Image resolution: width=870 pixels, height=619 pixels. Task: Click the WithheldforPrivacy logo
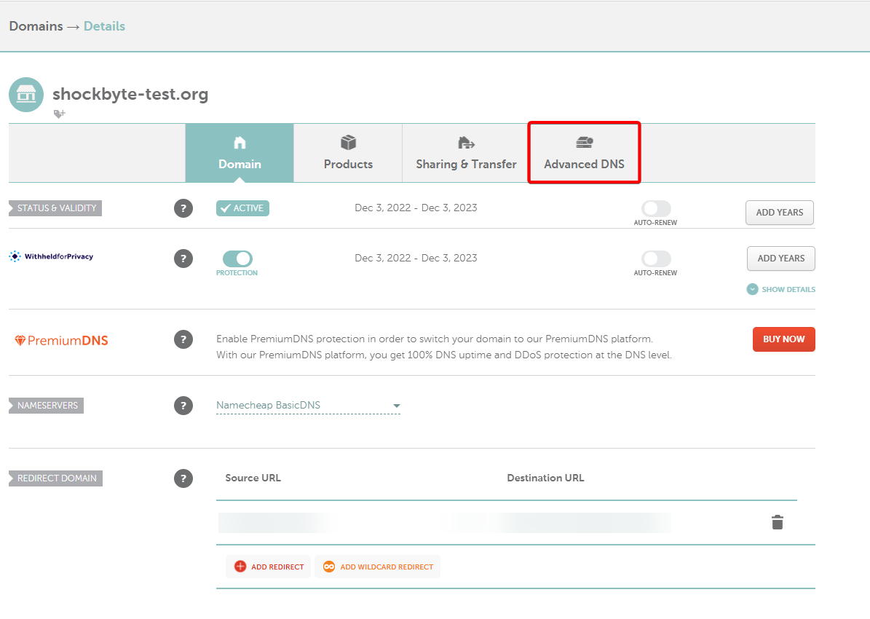[50, 256]
